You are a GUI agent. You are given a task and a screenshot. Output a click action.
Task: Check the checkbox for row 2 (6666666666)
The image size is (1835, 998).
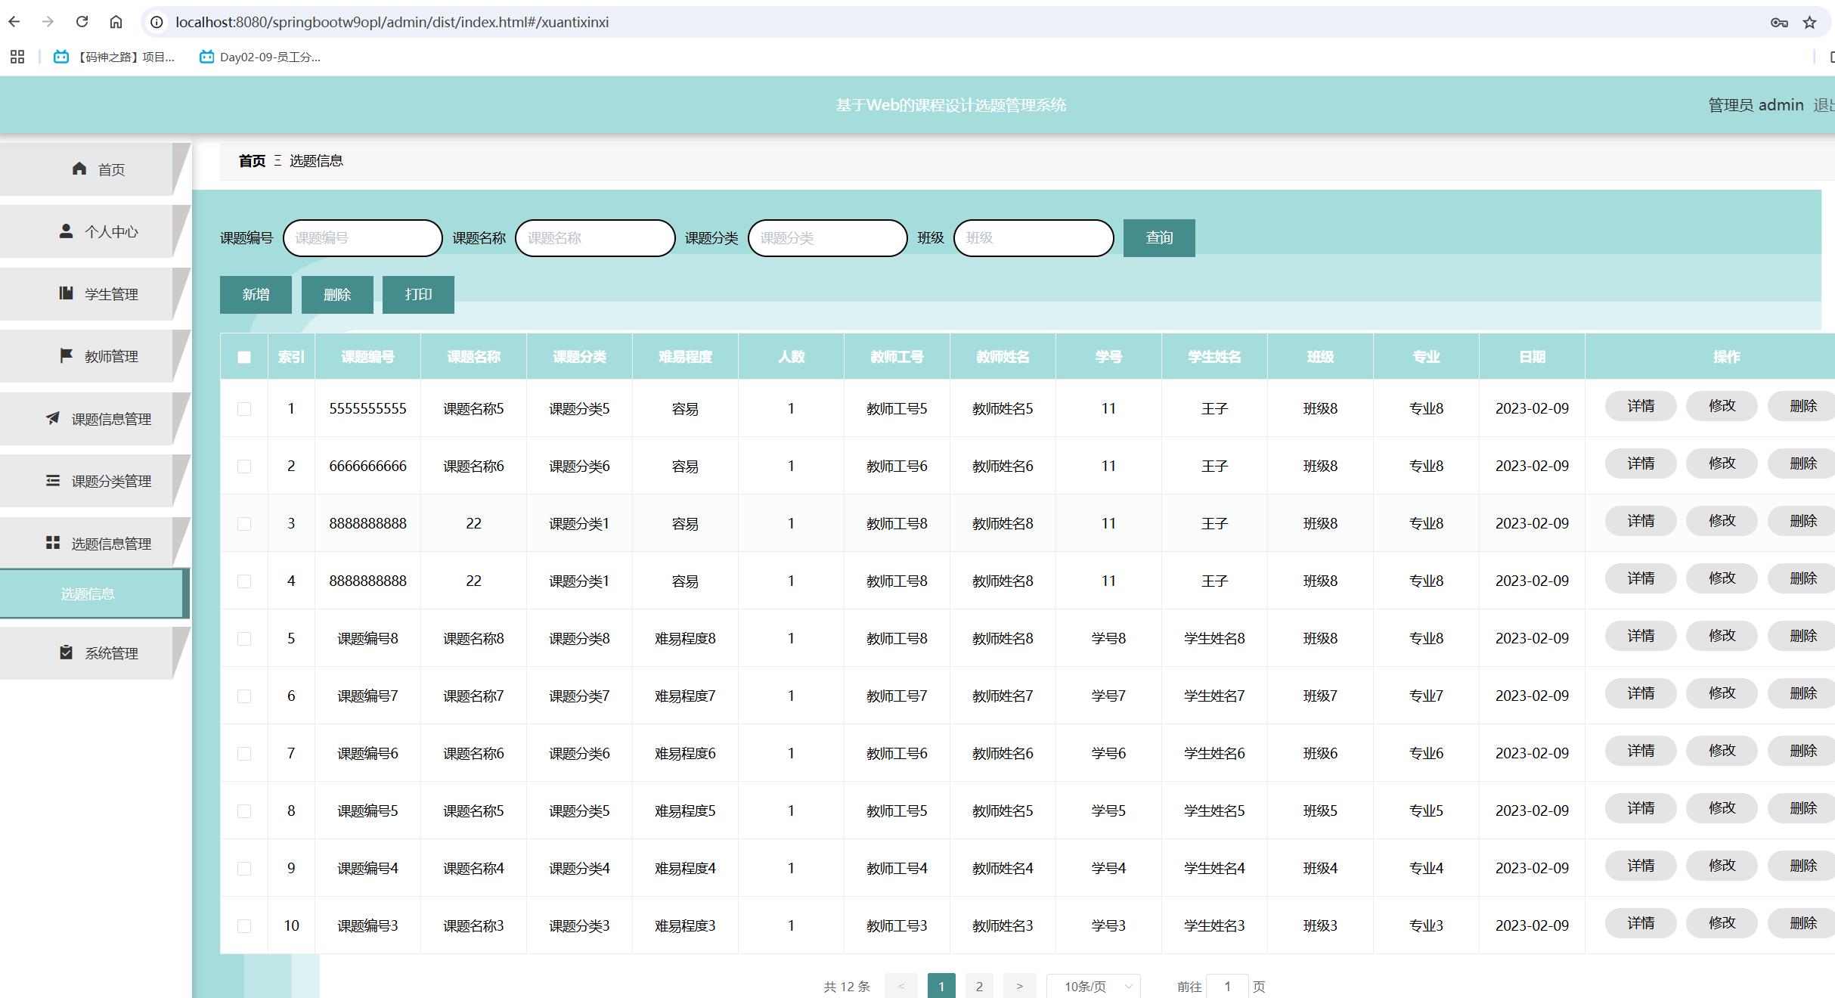pyautogui.click(x=244, y=466)
